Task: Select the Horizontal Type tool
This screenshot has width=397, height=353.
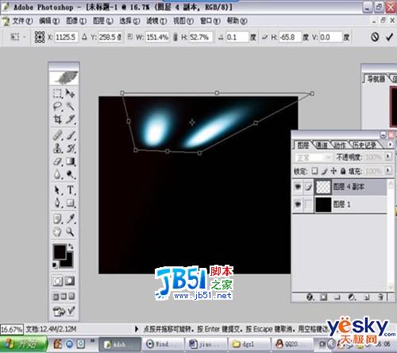Action: point(70,190)
